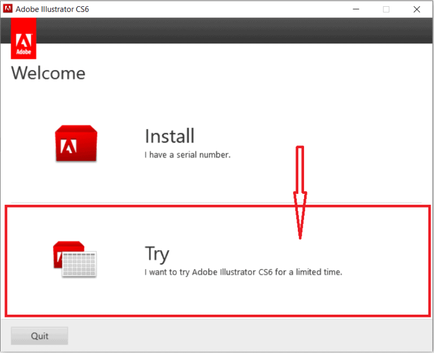The width and height of the screenshot is (434, 353).
Task: Click "I want to try Adobe Illustrator CS6" text
Action: (209, 272)
